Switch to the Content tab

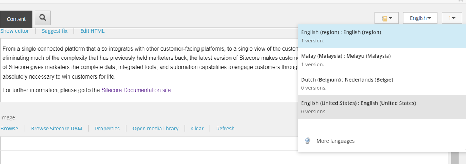tap(16, 19)
